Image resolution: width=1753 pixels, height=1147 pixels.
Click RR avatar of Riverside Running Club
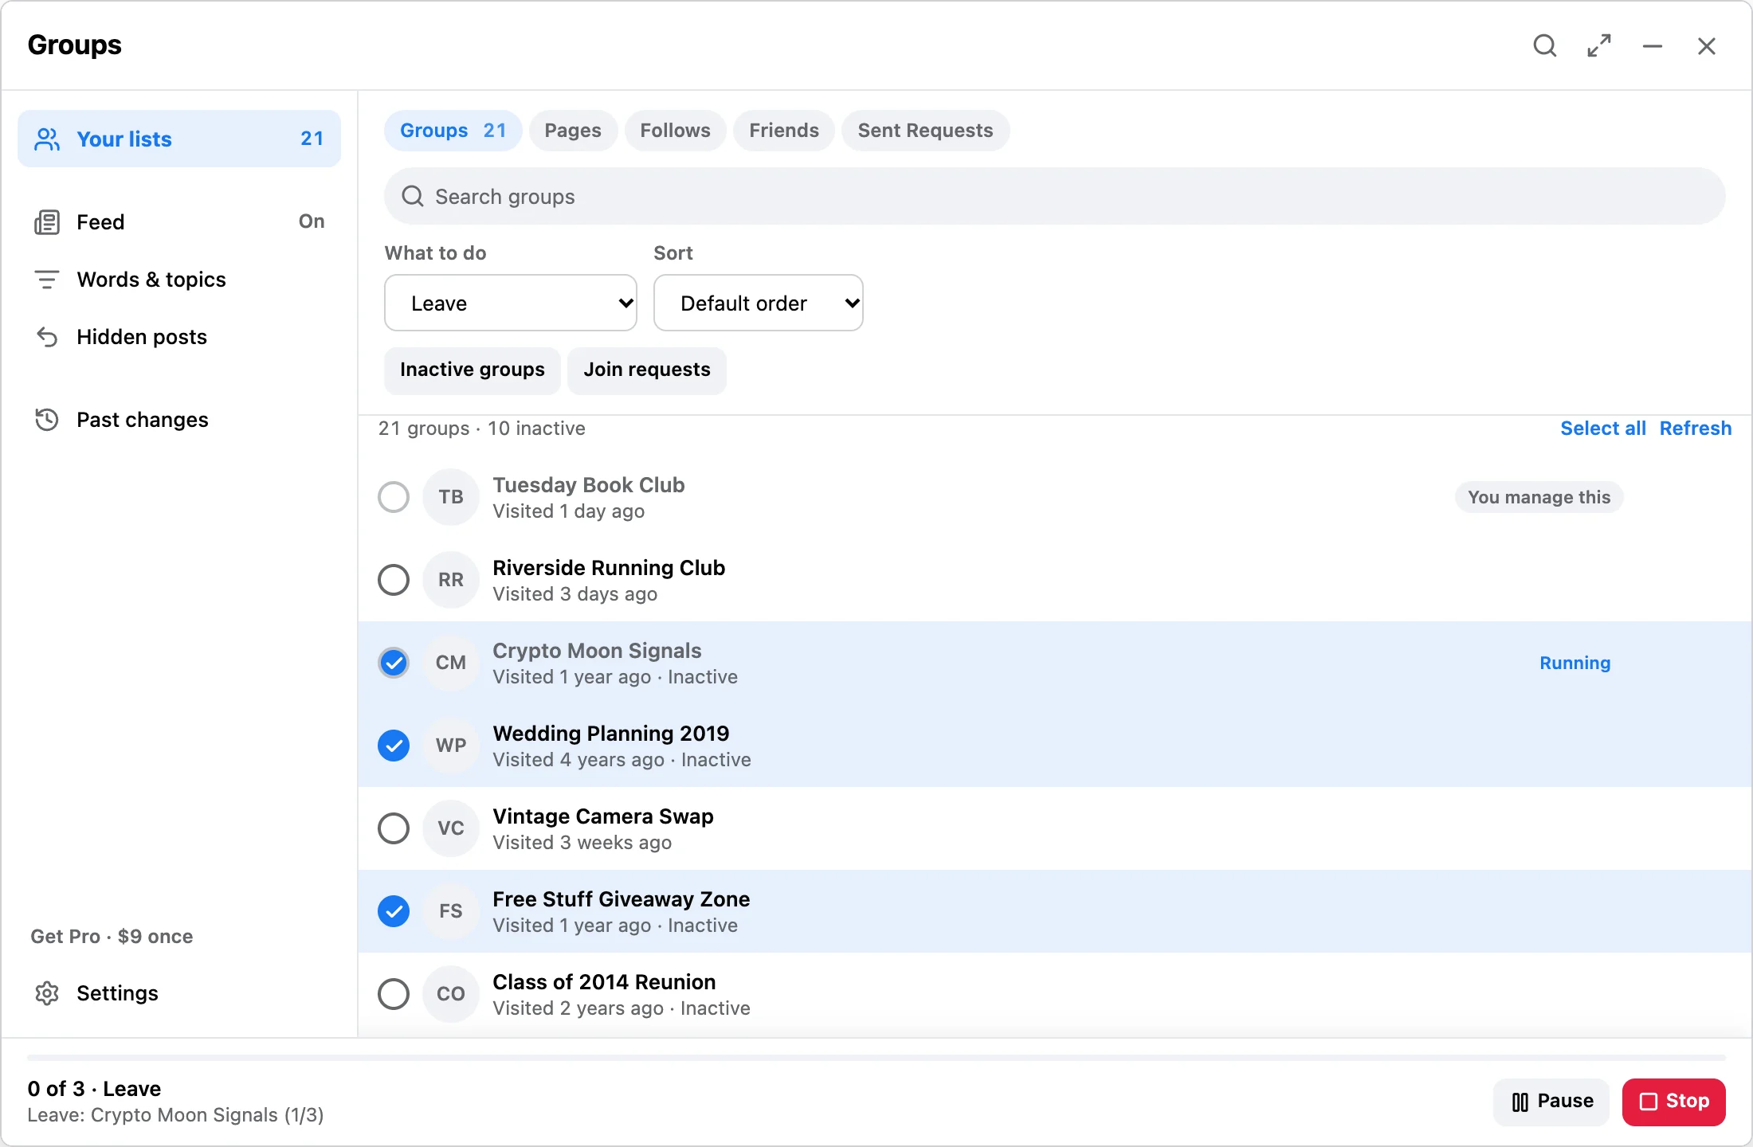tap(451, 580)
